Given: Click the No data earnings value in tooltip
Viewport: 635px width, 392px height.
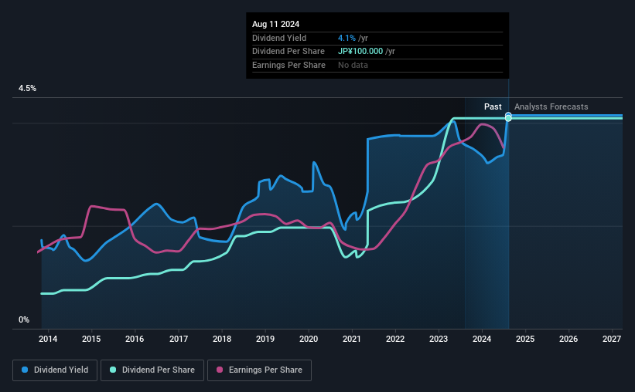Looking at the screenshot, I should click(353, 65).
